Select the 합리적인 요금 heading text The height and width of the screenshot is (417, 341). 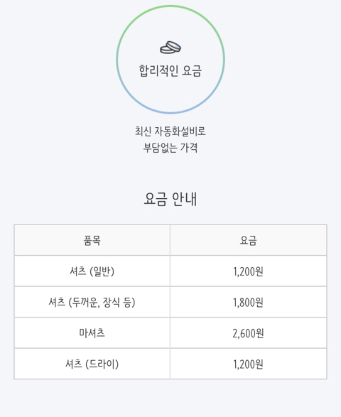pyautogui.click(x=170, y=71)
